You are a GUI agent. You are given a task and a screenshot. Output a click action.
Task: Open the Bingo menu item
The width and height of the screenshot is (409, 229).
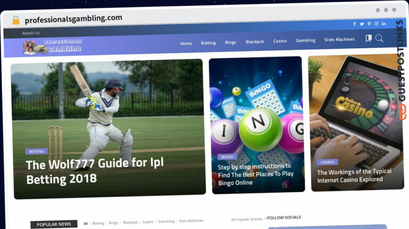coord(230,42)
